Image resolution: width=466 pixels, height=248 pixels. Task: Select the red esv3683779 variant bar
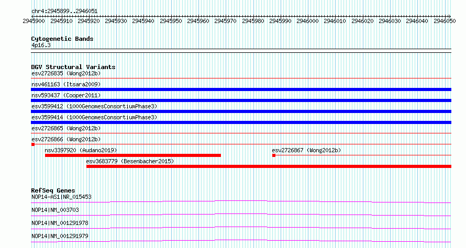269,166
